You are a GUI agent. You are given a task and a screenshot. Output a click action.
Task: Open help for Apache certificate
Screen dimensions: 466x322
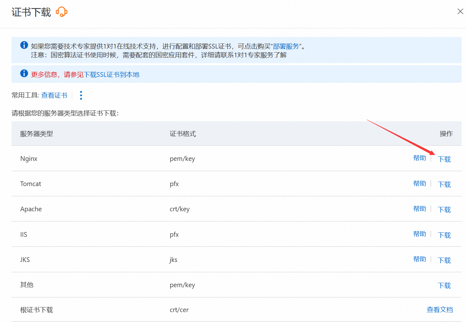pyautogui.click(x=419, y=209)
